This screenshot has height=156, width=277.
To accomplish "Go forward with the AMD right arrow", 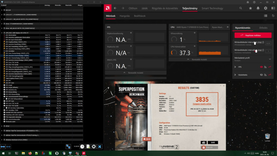I will (x=123, y=8).
